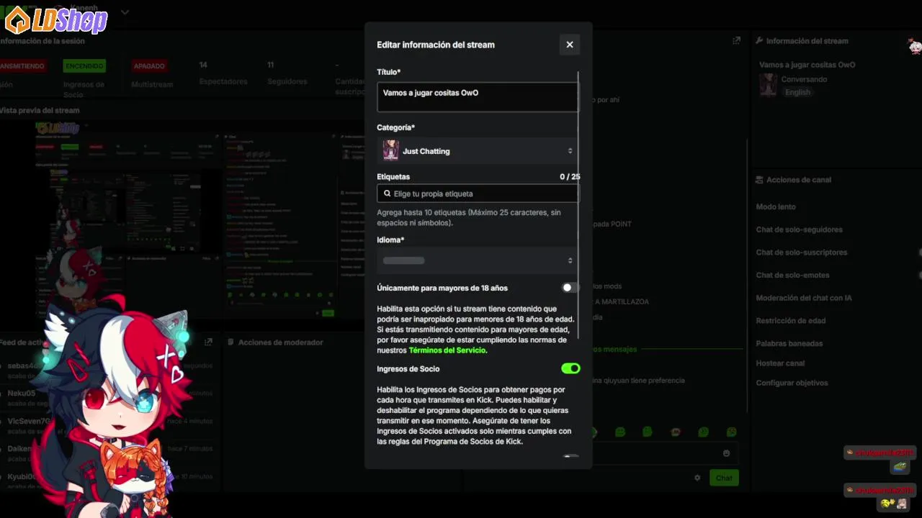Click the 14 Espectadores counter
922x518 pixels.
[223, 73]
